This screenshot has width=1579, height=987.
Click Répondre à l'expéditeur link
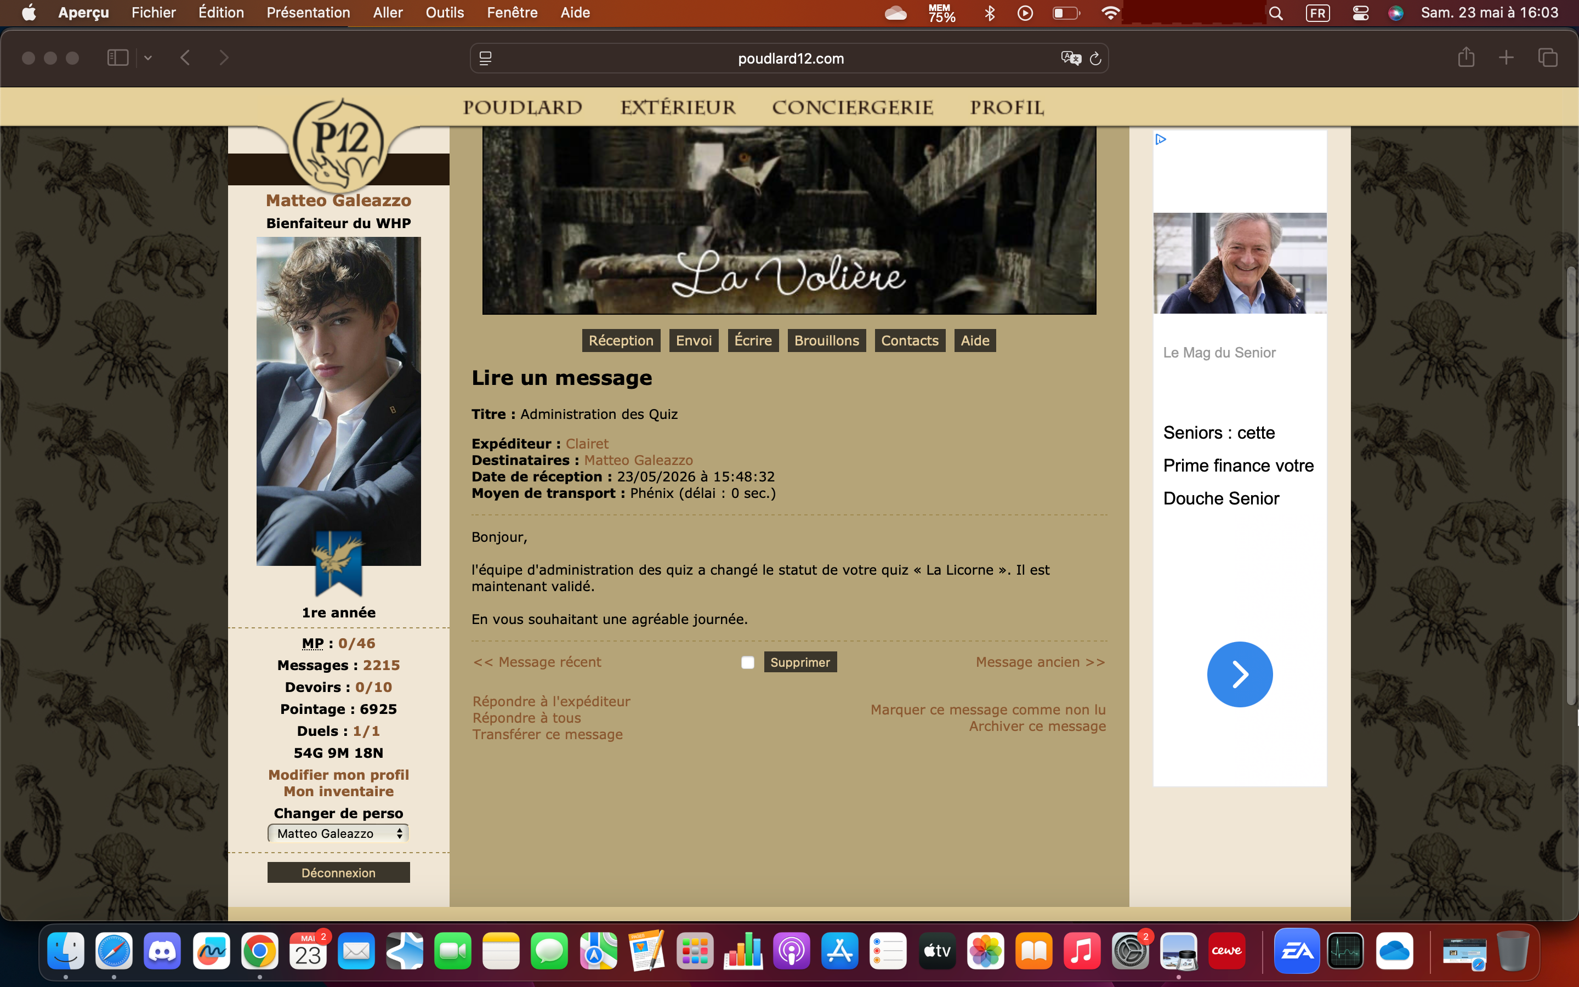pos(552,701)
